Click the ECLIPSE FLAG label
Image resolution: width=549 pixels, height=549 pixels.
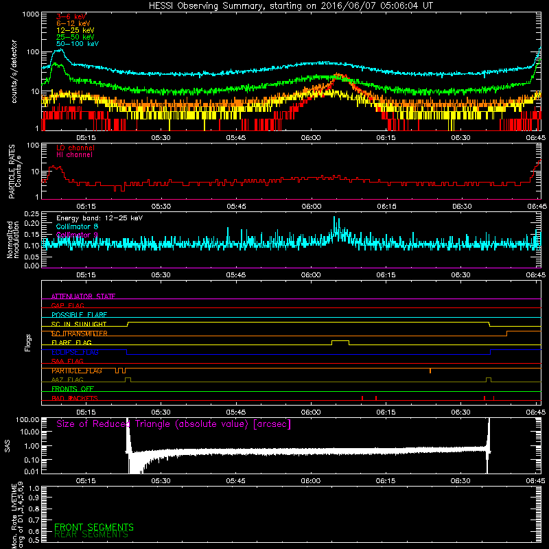(75, 352)
